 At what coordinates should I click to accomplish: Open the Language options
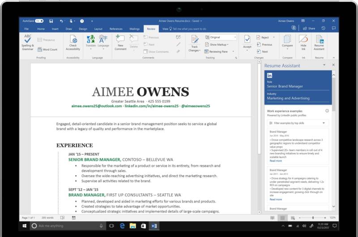(103, 42)
